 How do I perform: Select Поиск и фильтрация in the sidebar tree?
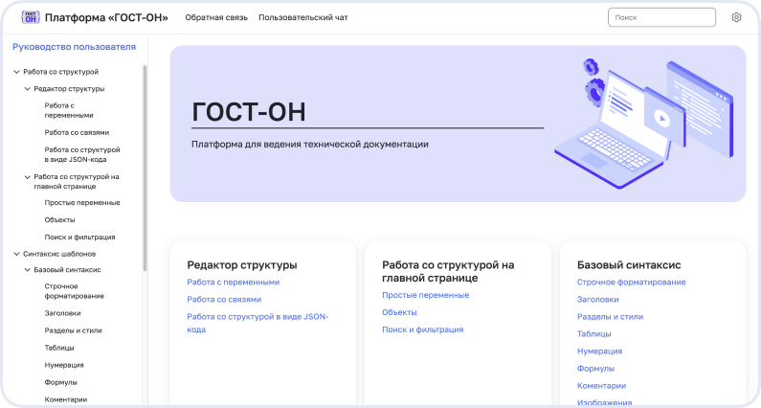[x=79, y=237]
